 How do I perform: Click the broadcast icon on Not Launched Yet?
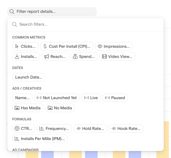(39, 98)
